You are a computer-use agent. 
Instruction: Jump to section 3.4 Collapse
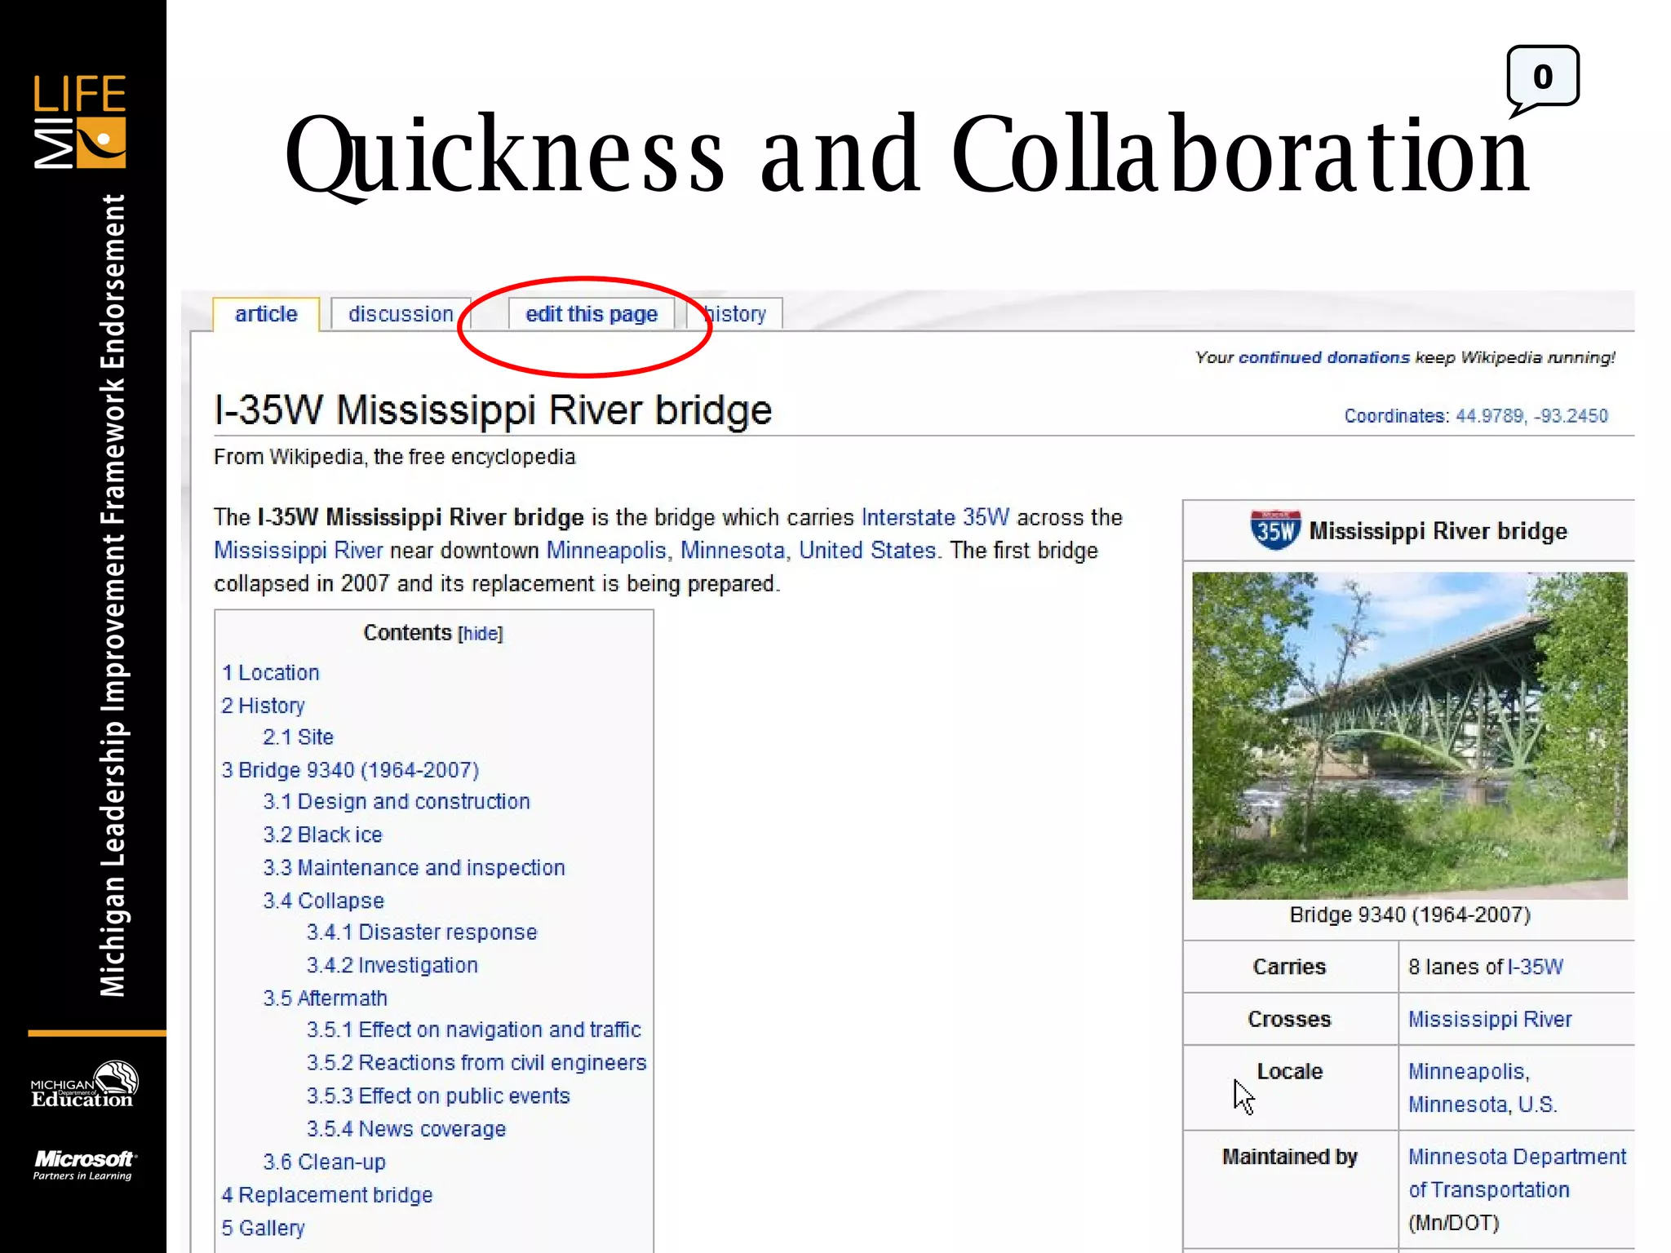(323, 901)
